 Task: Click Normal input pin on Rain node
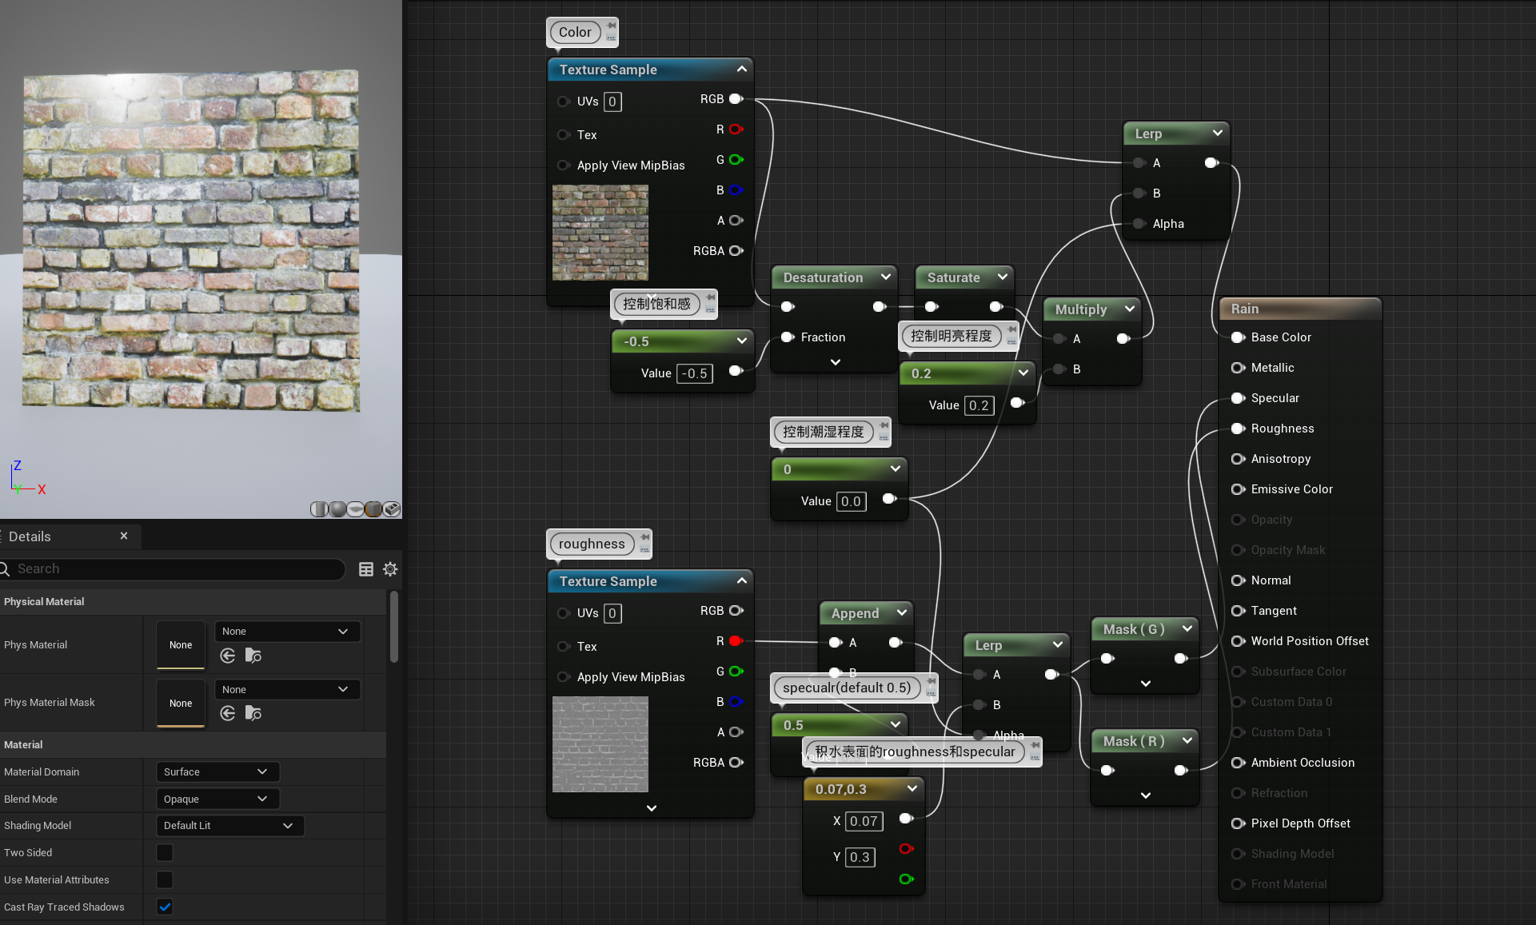[x=1238, y=580]
